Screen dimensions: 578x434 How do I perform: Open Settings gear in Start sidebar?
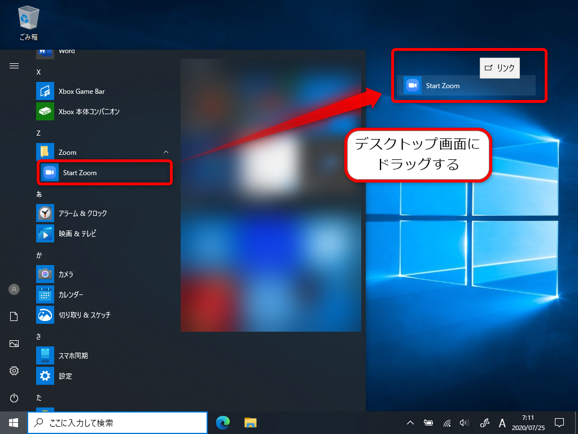[14, 371]
